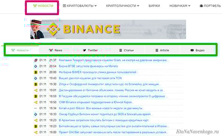Open the Binance banner advertisement
The width and height of the screenshot is (222, 136).
[108, 29]
